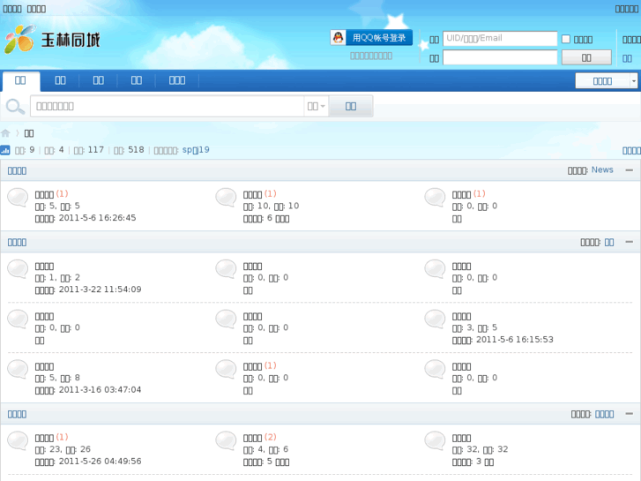The image size is (641, 481).
Task: Click the 用QQ帐号登录 login button
Action: coord(371,38)
